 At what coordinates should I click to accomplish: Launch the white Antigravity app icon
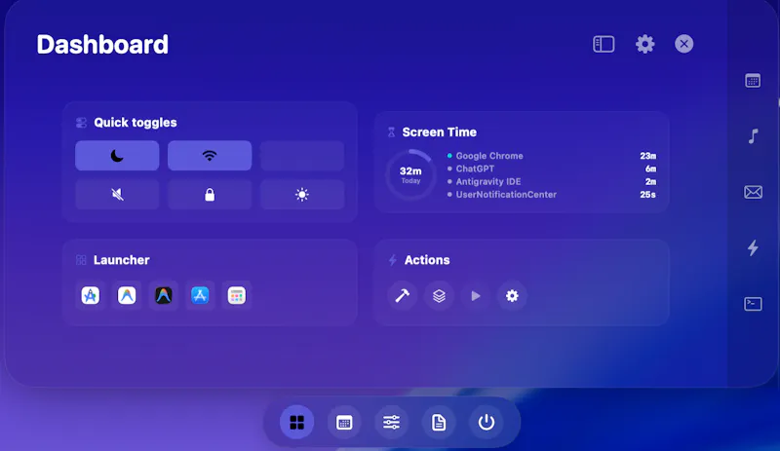pyautogui.click(x=127, y=295)
